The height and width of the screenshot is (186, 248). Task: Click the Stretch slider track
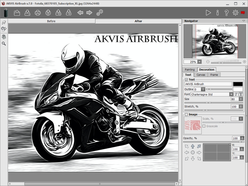[x=214, y=110]
